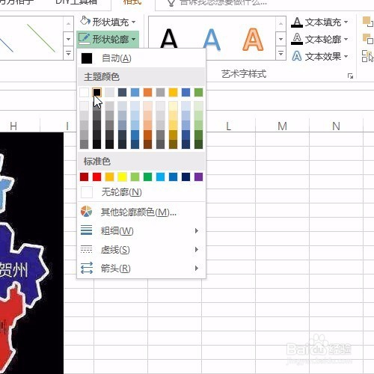374x374 pixels.
Task: Open WordArt Styles (艺术字样式) dialog launcher
Action: (x=350, y=76)
